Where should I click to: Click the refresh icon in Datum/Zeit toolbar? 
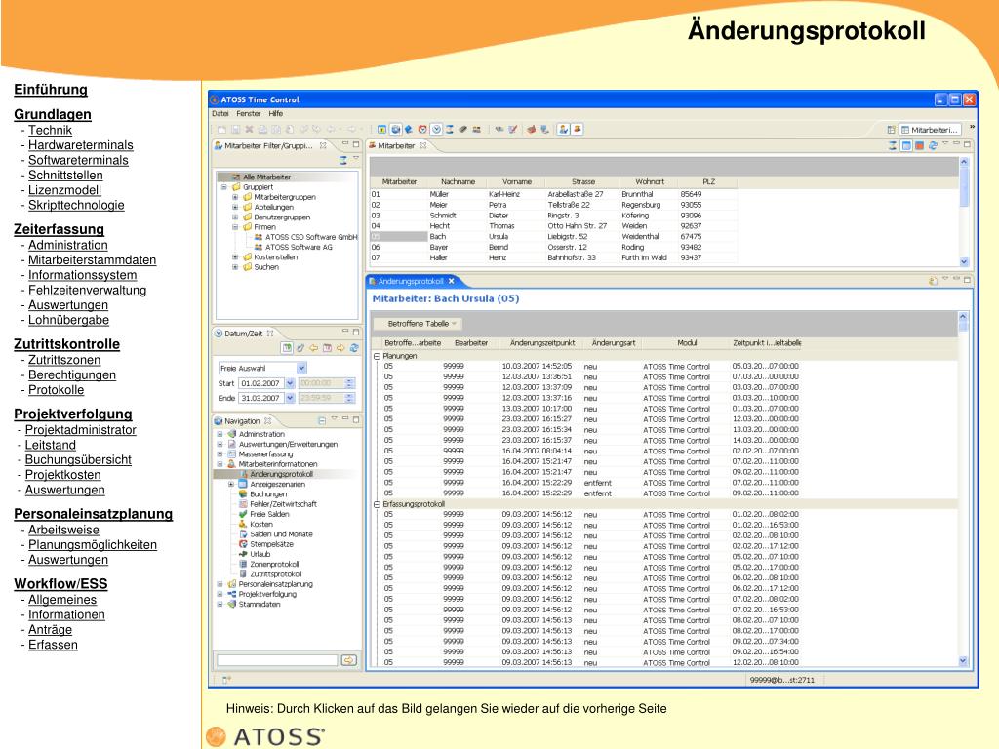pos(353,348)
